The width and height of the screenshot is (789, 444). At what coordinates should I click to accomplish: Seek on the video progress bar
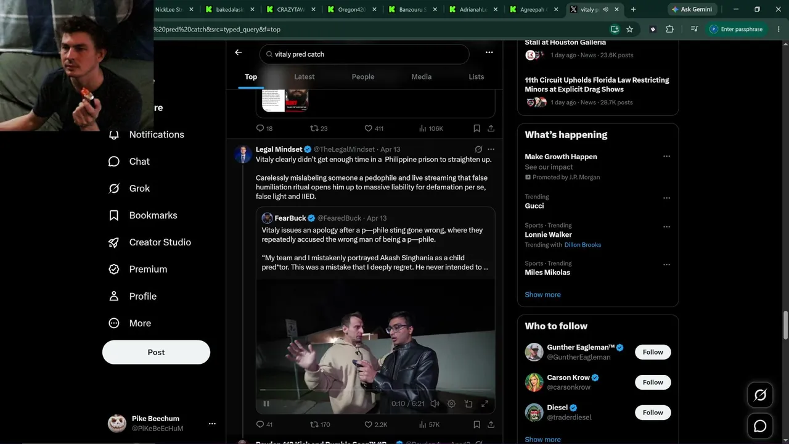point(375,390)
